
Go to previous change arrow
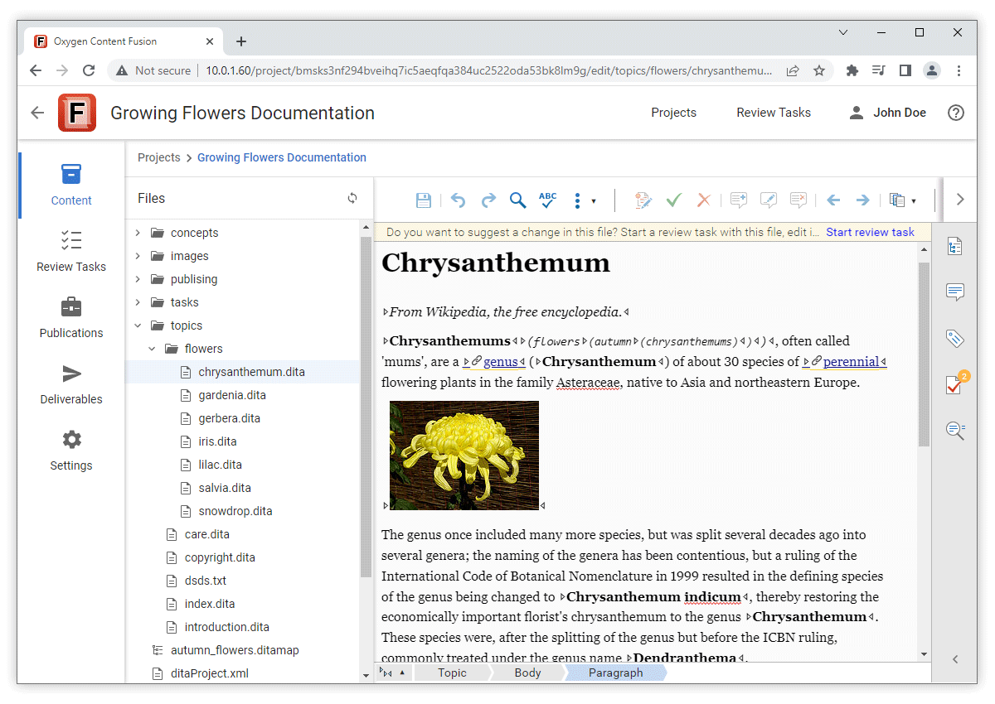834,200
